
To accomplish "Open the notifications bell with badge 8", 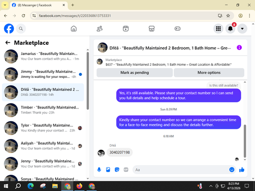I will pyautogui.click(x=231, y=29).
